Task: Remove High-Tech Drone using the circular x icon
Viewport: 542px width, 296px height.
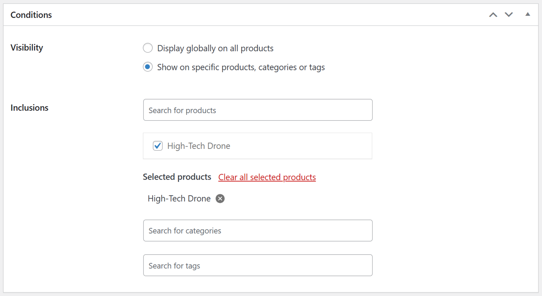Action: [220, 198]
